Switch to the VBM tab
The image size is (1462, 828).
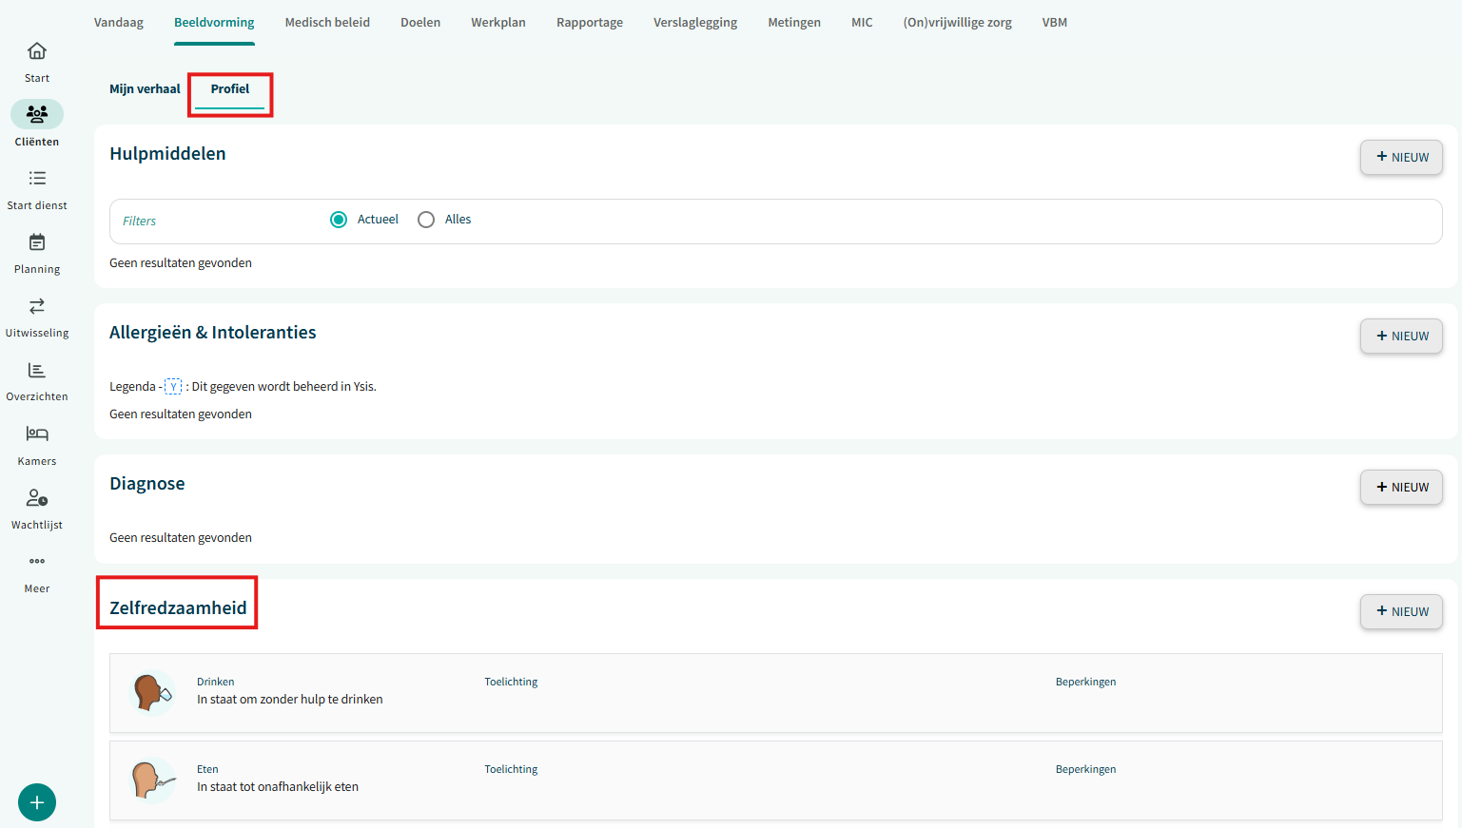coord(1055,22)
